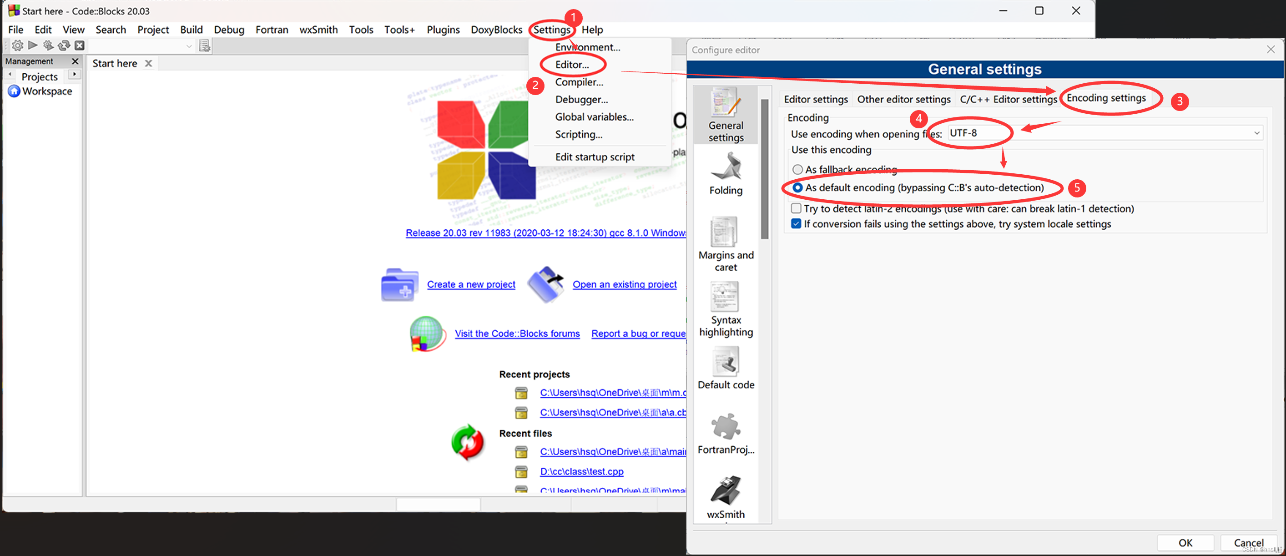Uncheck the system locale settings fallback option
The height and width of the screenshot is (556, 1286).
point(796,224)
